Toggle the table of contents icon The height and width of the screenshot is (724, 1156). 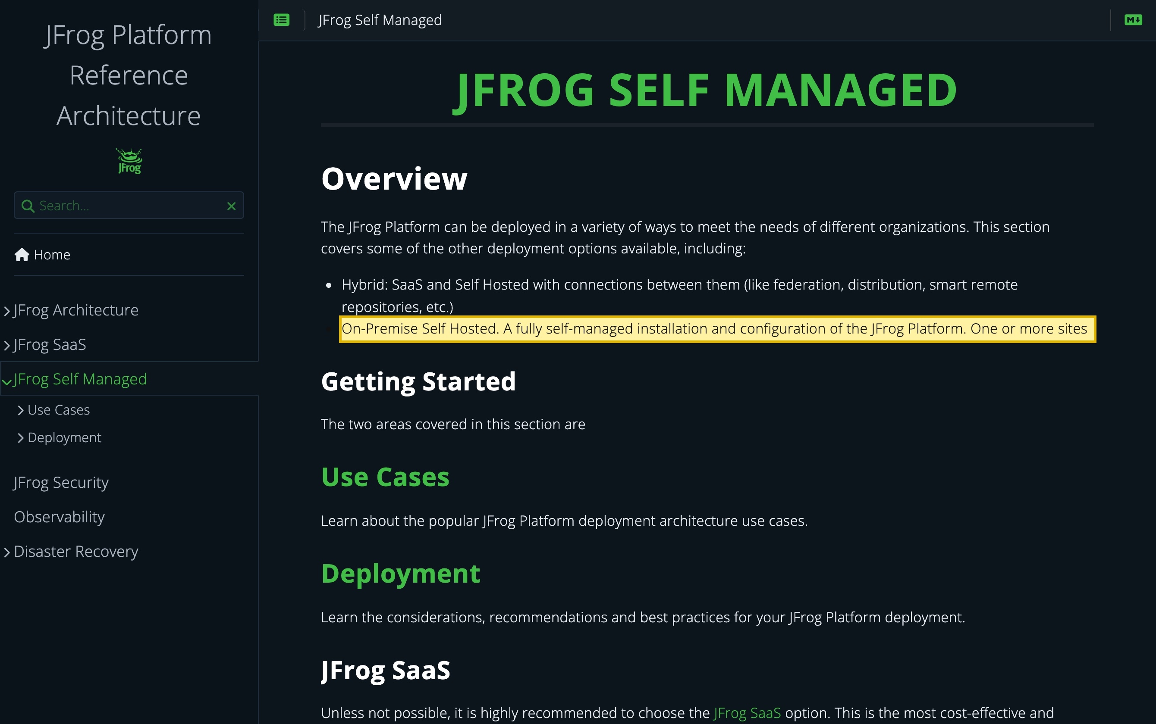pos(281,20)
